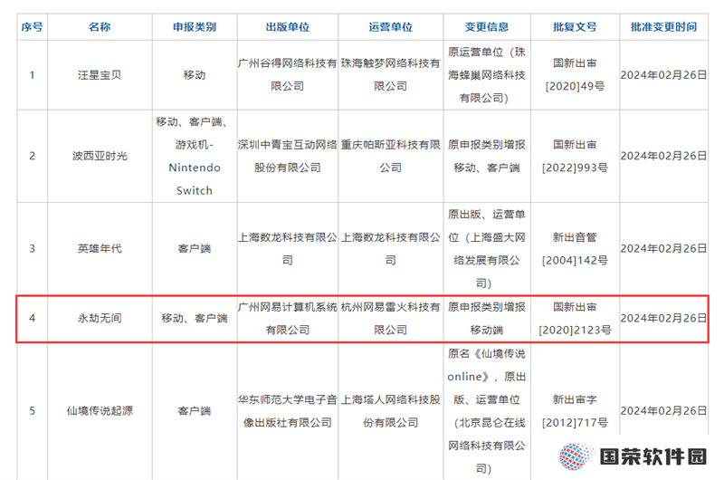Click publisher 华东师范大学电子音像出版社有限公司
The image size is (724, 480).
(287, 410)
